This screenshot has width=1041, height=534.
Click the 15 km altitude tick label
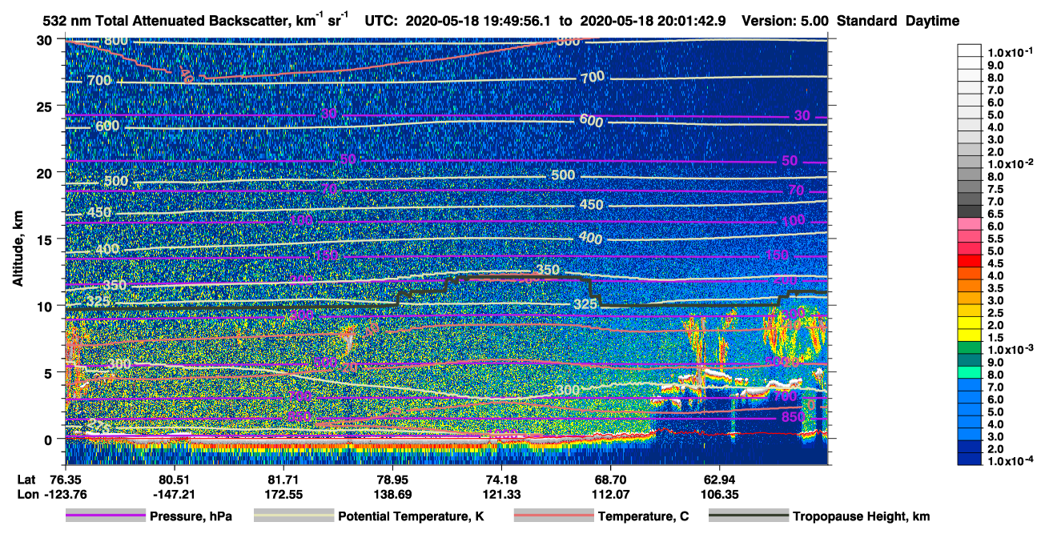[47, 239]
